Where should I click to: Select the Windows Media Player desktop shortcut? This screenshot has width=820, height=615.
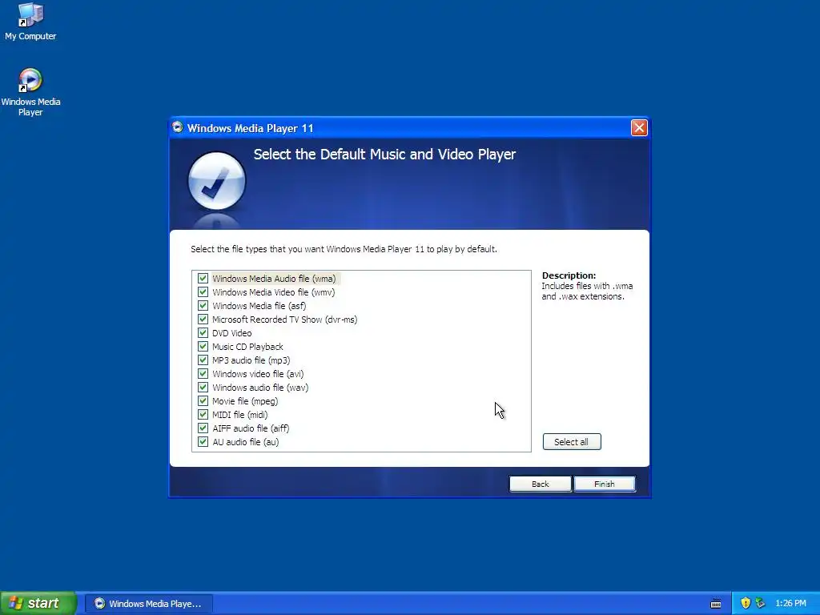coord(30,92)
